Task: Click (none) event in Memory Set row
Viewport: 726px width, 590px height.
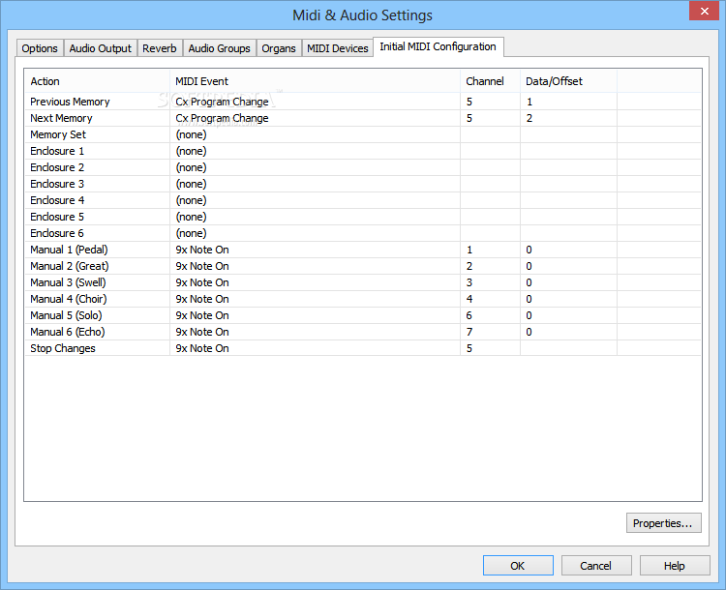Action: (192, 134)
